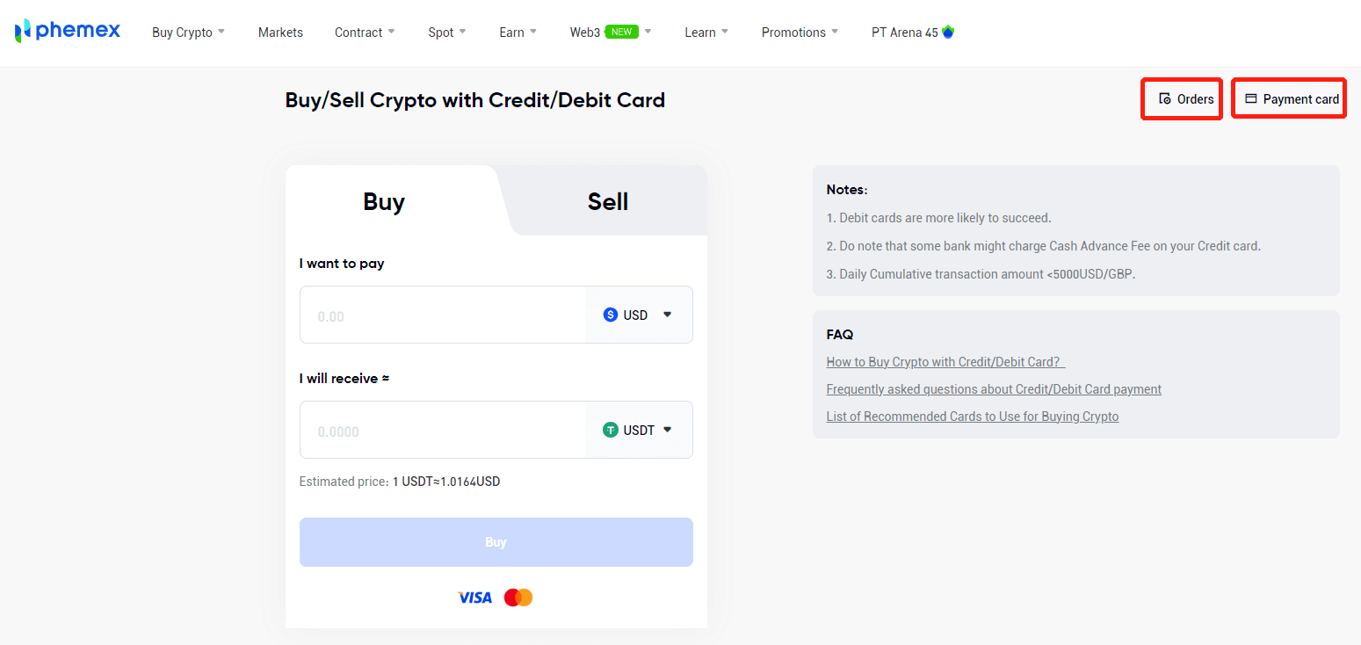Click the Payment card icon
The height and width of the screenshot is (645, 1361).
(1251, 98)
